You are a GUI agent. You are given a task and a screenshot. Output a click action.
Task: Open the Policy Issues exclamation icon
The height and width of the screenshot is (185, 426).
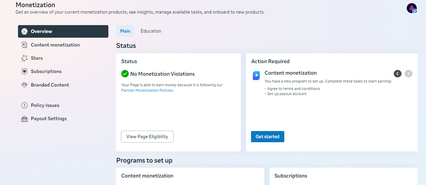pyautogui.click(x=24, y=105)
